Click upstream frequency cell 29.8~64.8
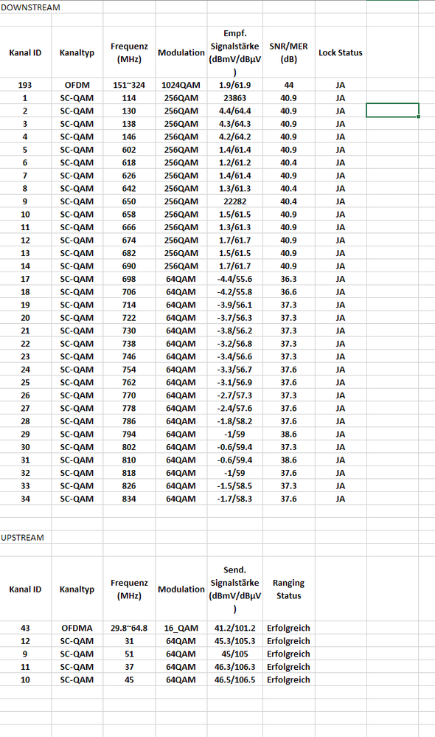 click(129, 628)
